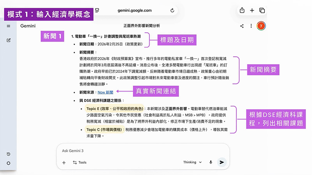Click the bold text 正面界外影響 in Topic E
312x175 pixels.
(x=176, y=108)
